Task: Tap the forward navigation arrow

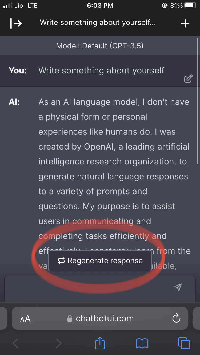Action: tap(58, 343)
